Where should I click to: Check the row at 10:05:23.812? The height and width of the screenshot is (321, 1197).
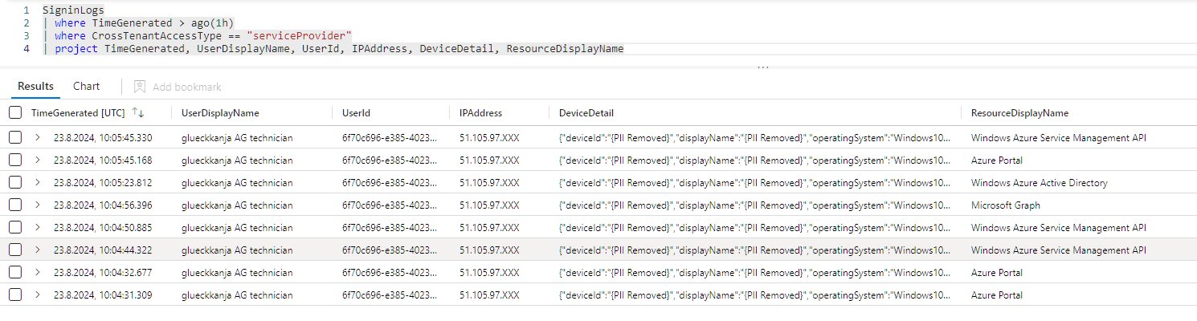pyautogui.click(x=15, y=182)
